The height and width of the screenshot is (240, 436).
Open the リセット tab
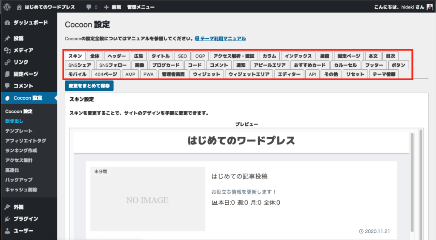355,74
